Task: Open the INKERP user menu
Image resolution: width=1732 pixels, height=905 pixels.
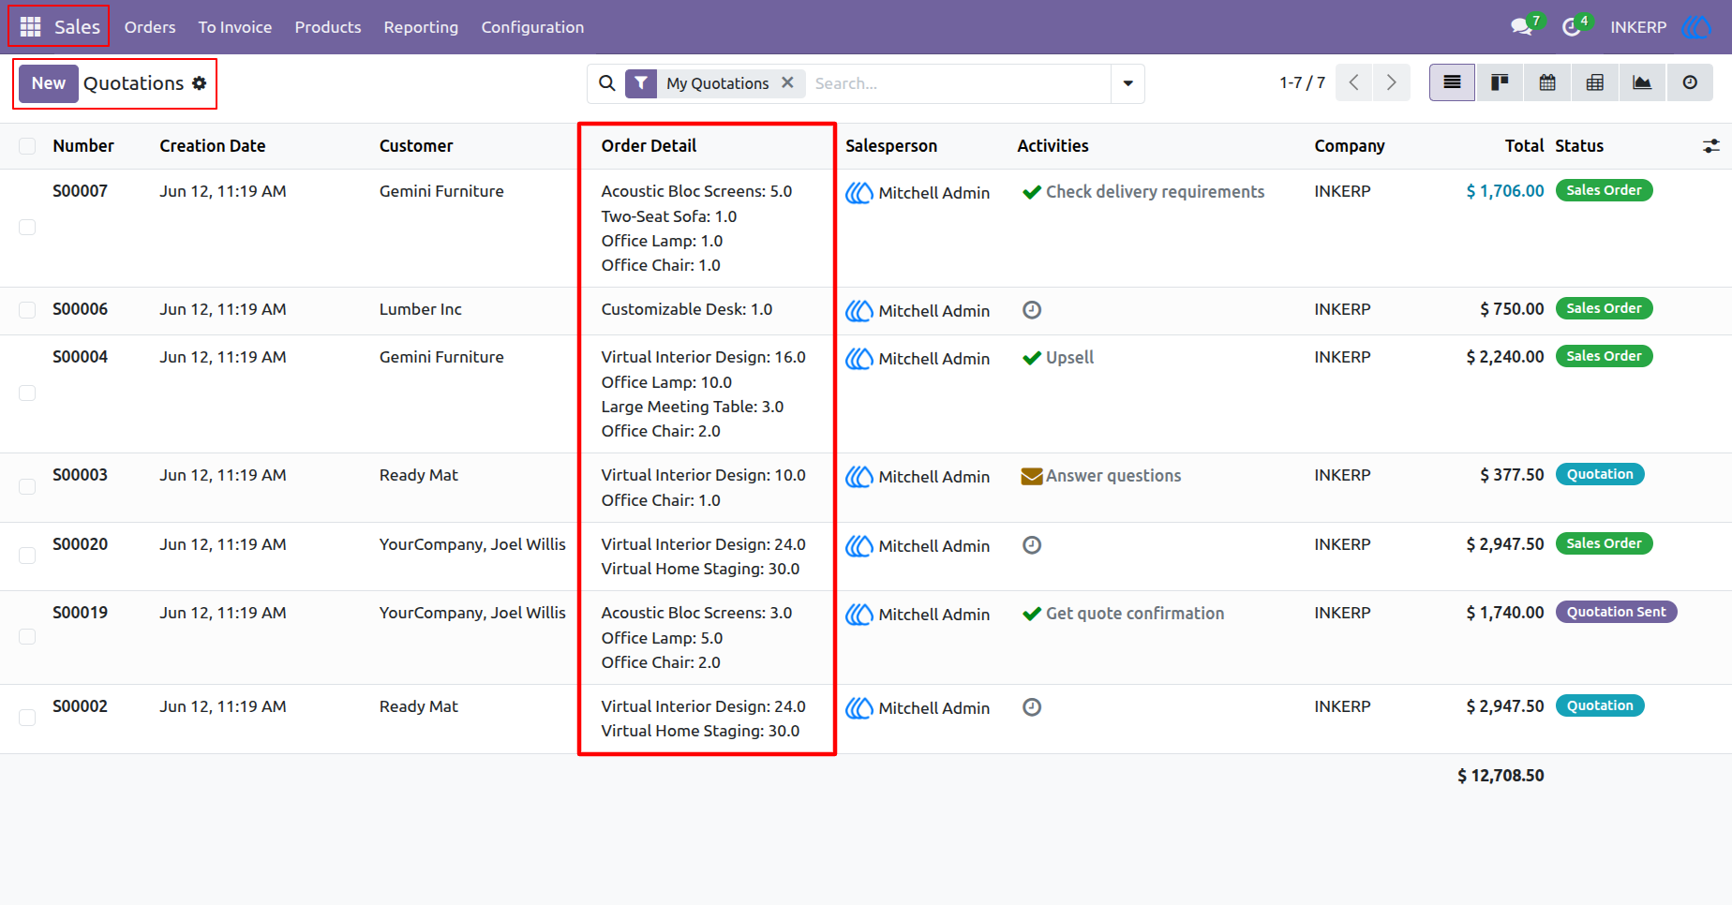Action: click(x=1660, y=27)
